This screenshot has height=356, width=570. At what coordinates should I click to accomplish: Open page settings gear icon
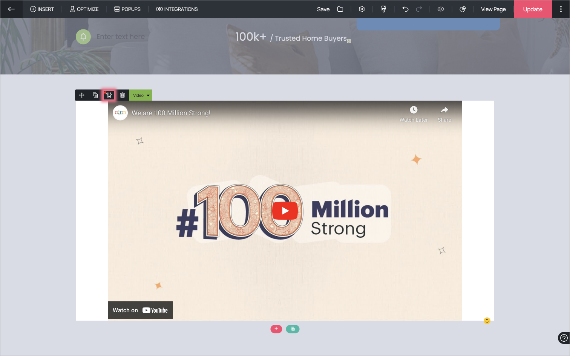[x=362, y=9]
